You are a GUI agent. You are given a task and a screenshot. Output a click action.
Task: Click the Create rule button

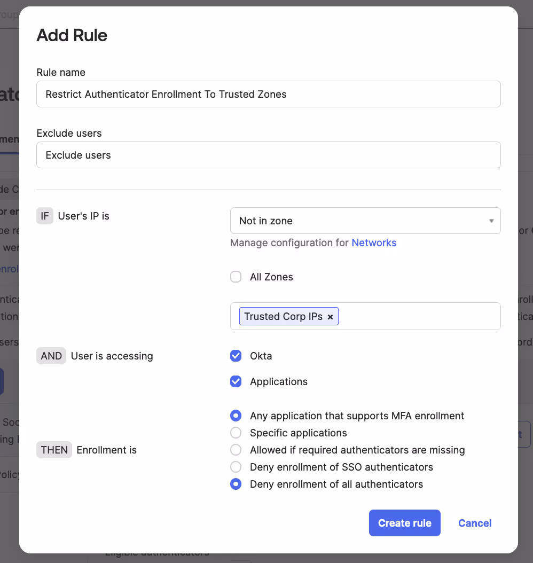(404, 523)
